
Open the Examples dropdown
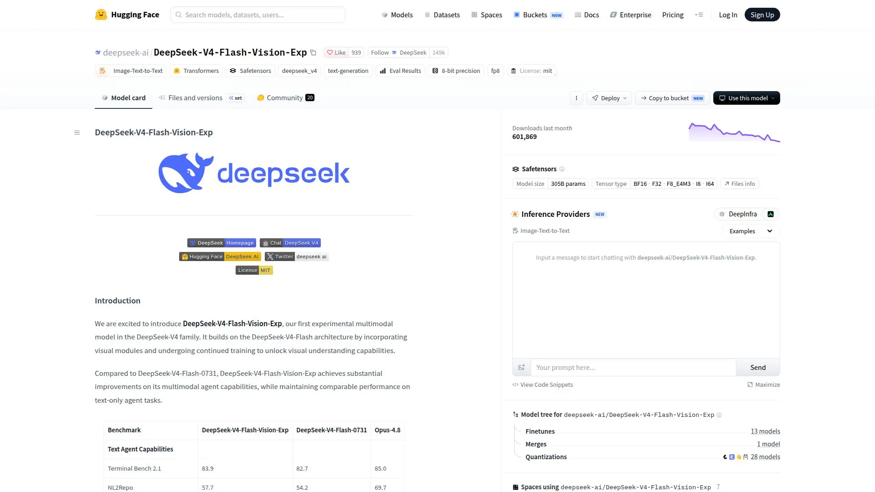coord(751,231)
